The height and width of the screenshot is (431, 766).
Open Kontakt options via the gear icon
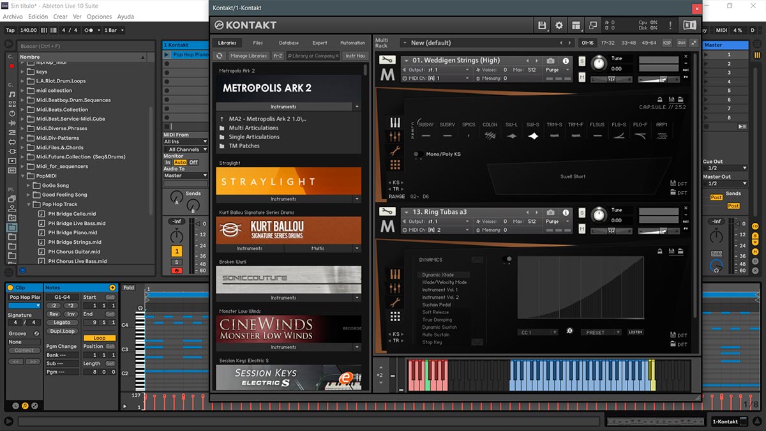tap(559, 25)
